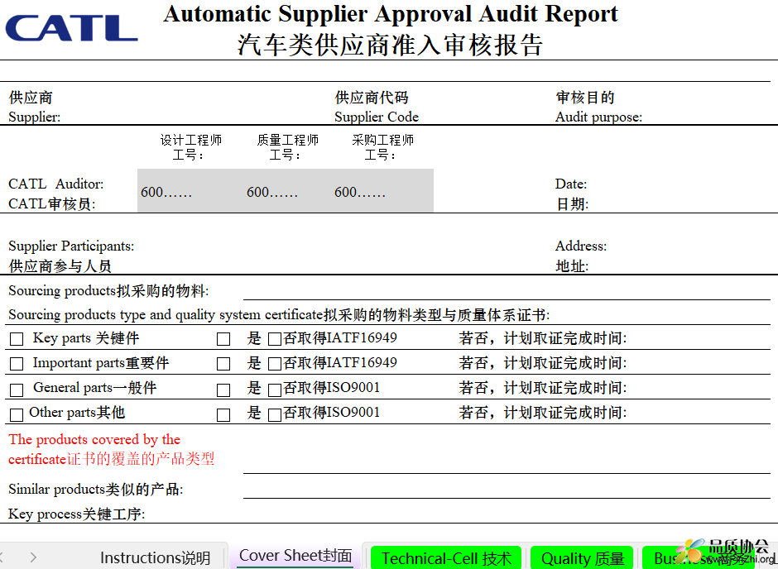Image resolution: width=778 pixels, height=569 pixels.
Task: Tick 否 checkbox in General parts row
Action: click(x=275, y=390)
